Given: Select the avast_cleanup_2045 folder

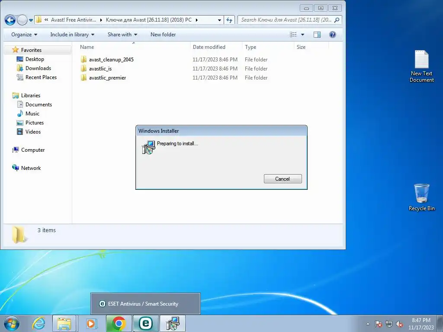Looking at the screenshot, I should 111,60.
